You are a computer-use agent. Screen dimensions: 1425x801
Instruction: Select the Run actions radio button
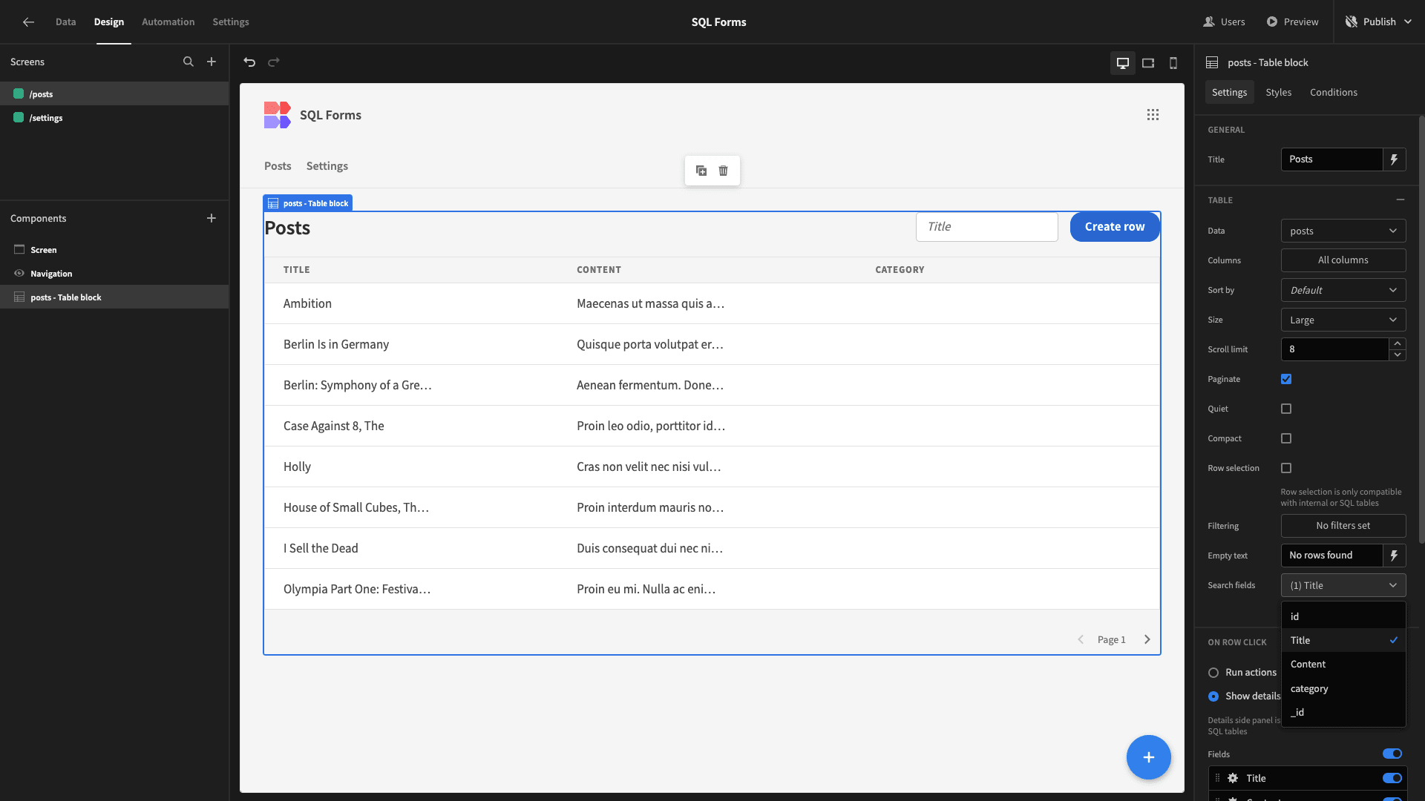pyautogui.click(x=1213, y=673)
